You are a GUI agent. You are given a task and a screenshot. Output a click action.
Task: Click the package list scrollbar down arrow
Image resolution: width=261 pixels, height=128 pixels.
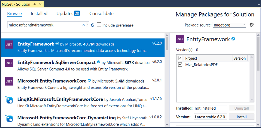click(167, 125)
